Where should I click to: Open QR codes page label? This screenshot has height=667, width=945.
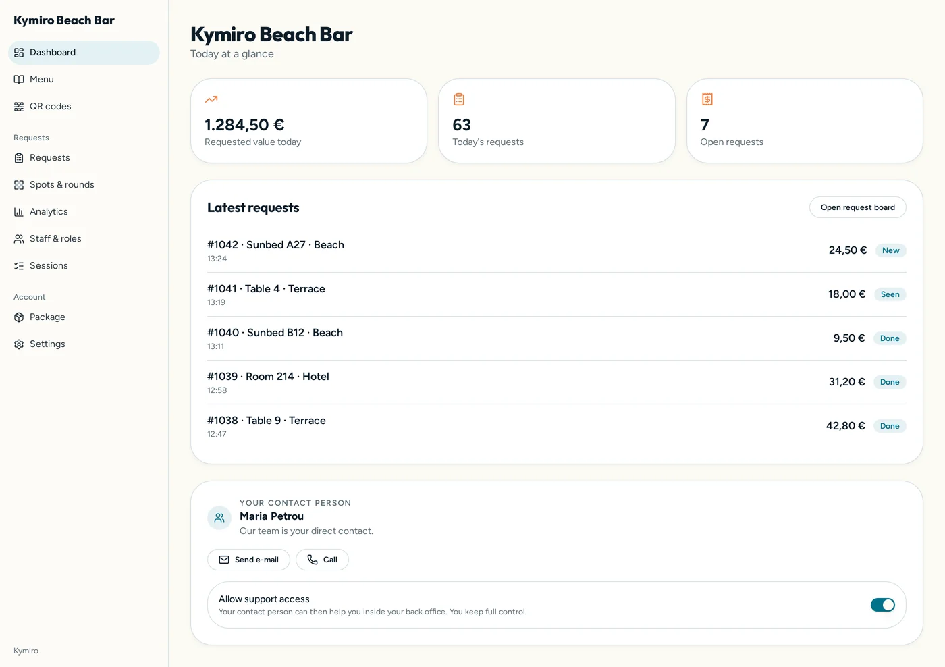tap(51, 107)
